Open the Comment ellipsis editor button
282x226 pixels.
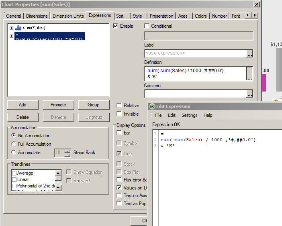249,94
